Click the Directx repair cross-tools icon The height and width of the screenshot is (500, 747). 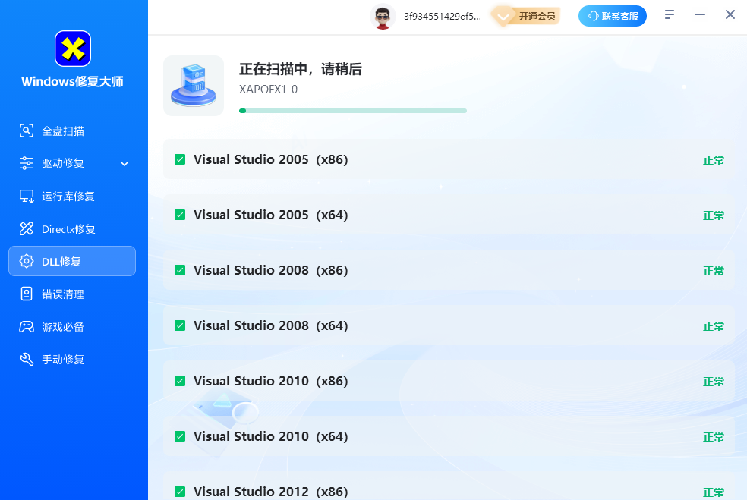click(x=27, y=228)
